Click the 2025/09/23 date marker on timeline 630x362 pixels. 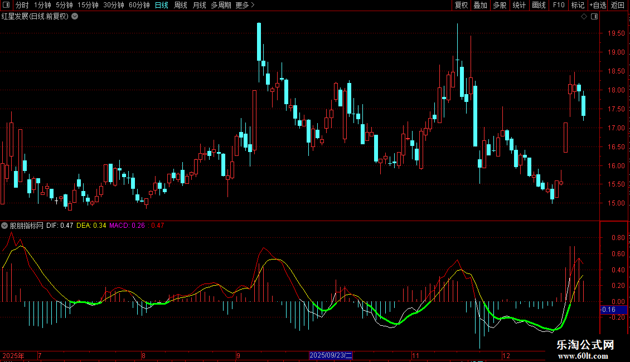331,355
